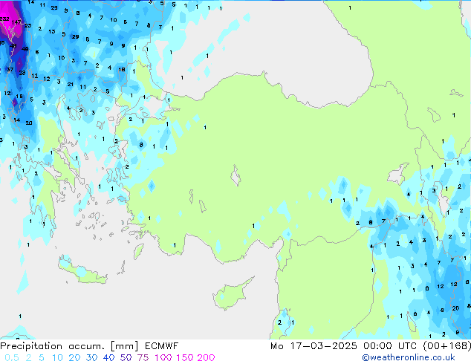
Task: Click the 21 precipitation value on map
Action: click(71, 85)
